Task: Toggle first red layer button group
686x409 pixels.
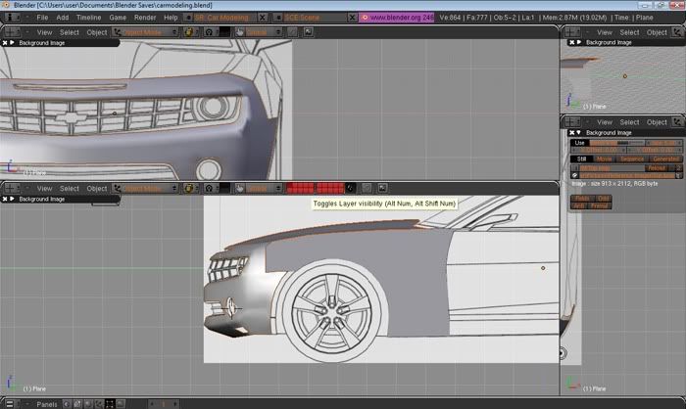Action: [x=300, y=188]
